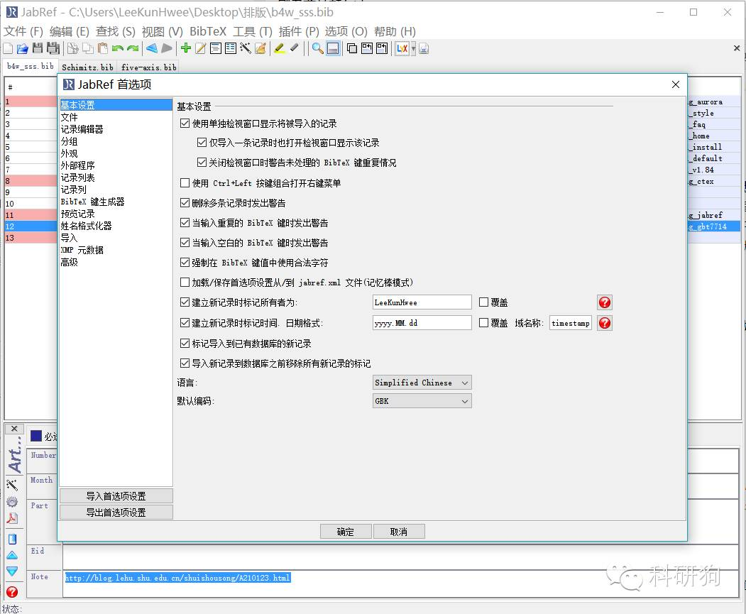
Task: Toggle 使用单独检视窗口显示将被导入的记录 checkbox
Action: point(185,124)
